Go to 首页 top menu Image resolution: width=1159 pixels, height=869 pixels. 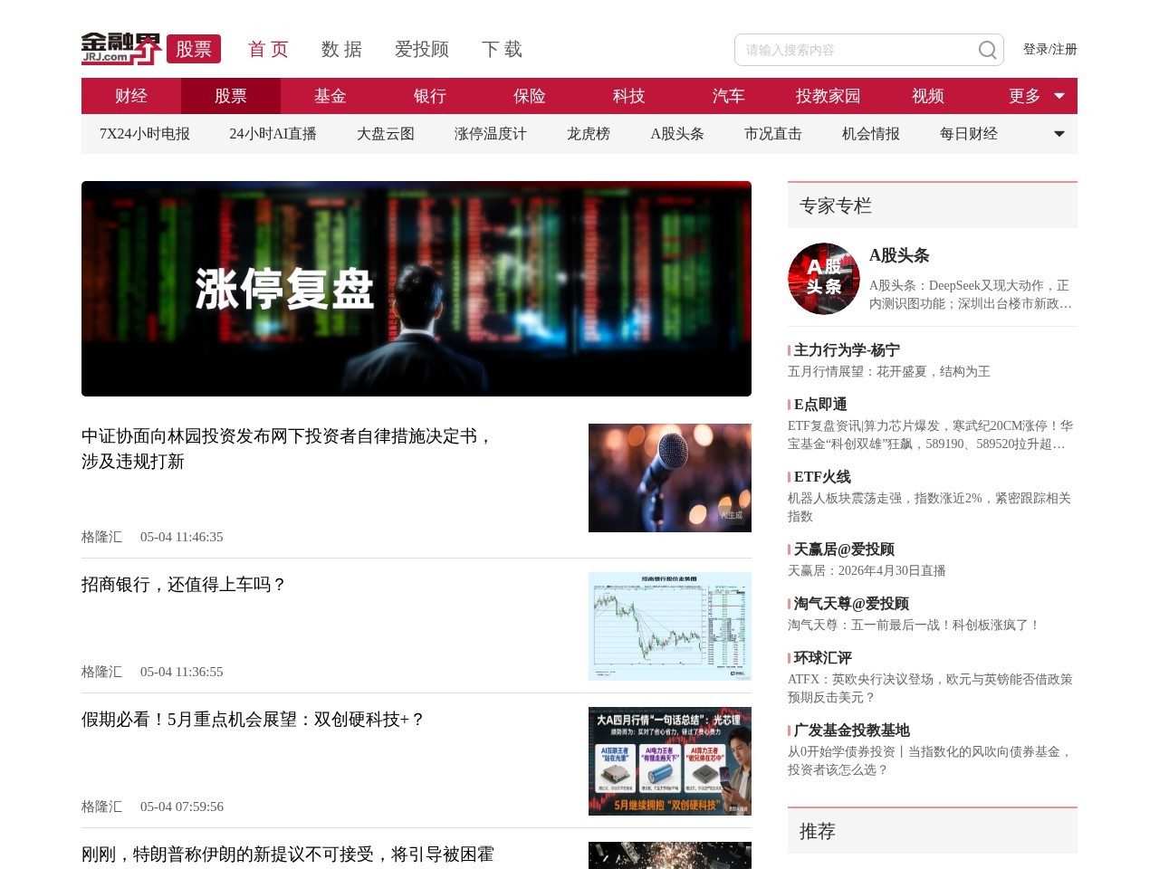pyautogui.click(x=269, y=49)
